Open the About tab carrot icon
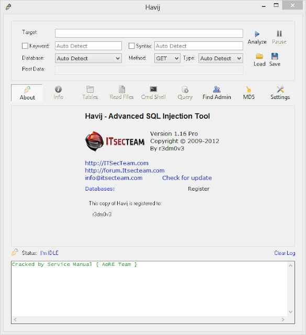Screen dimensions: 306x335 pyautogui.click(x=27, y=90)
